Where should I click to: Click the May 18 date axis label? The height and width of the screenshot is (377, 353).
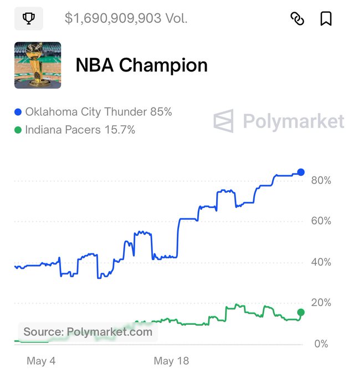[x=171, y=361]
